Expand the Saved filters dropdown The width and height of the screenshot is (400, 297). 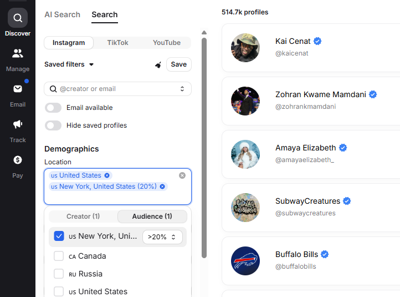coord(69,64)
